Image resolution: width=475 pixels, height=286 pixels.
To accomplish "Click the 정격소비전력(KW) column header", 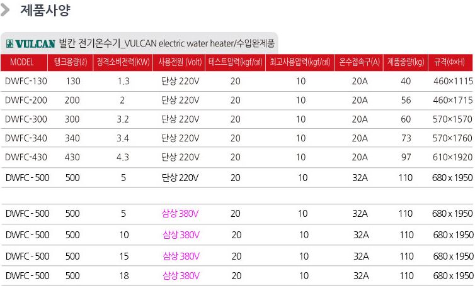I will click(123, 62).
